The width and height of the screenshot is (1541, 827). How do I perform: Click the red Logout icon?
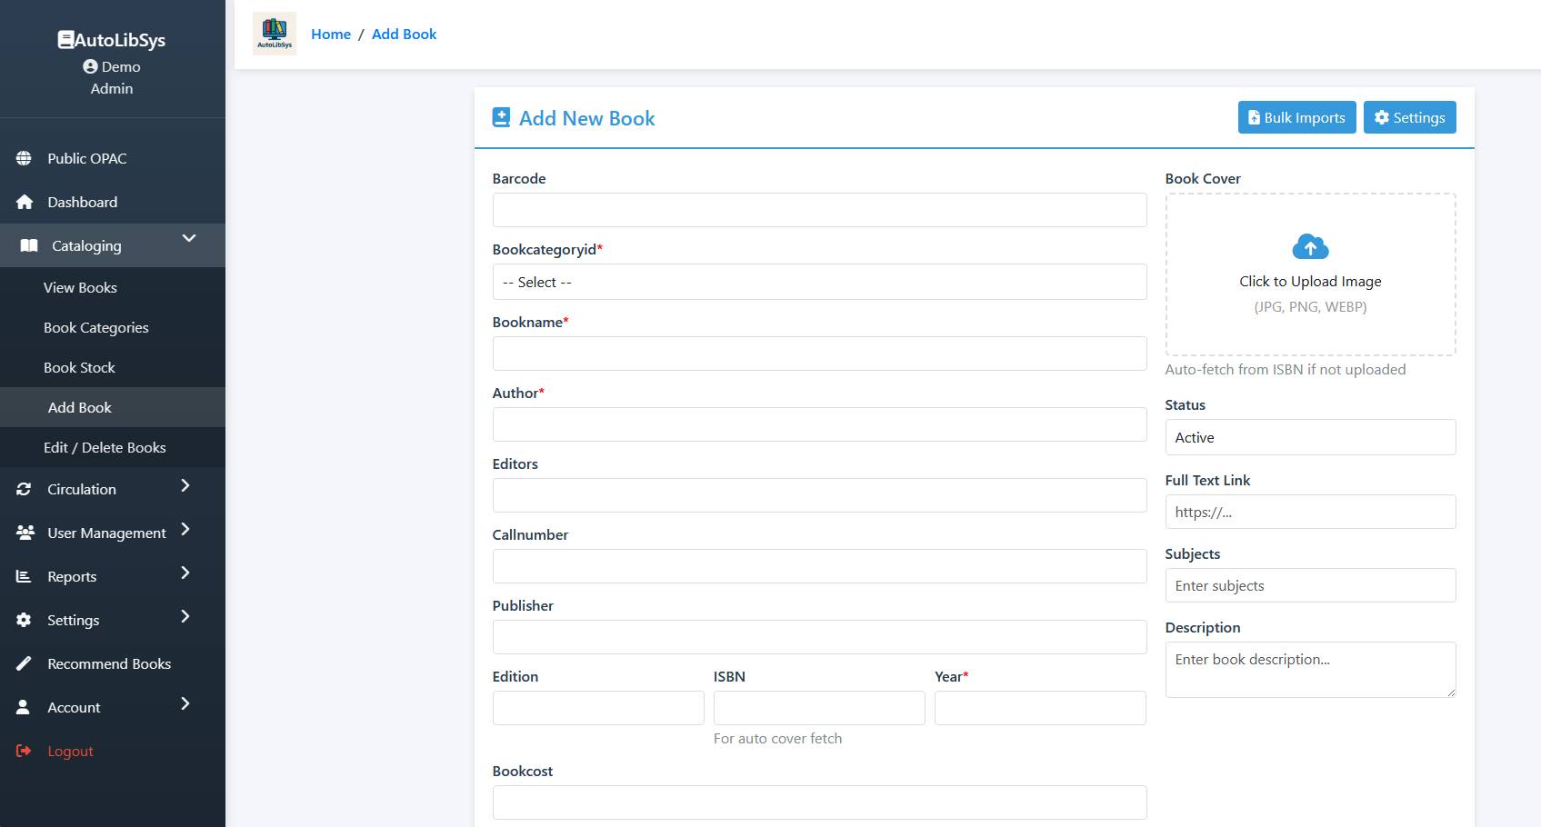[24, 751]
